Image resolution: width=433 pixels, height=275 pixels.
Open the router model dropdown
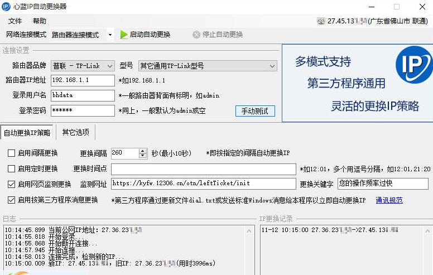[272, 66]
